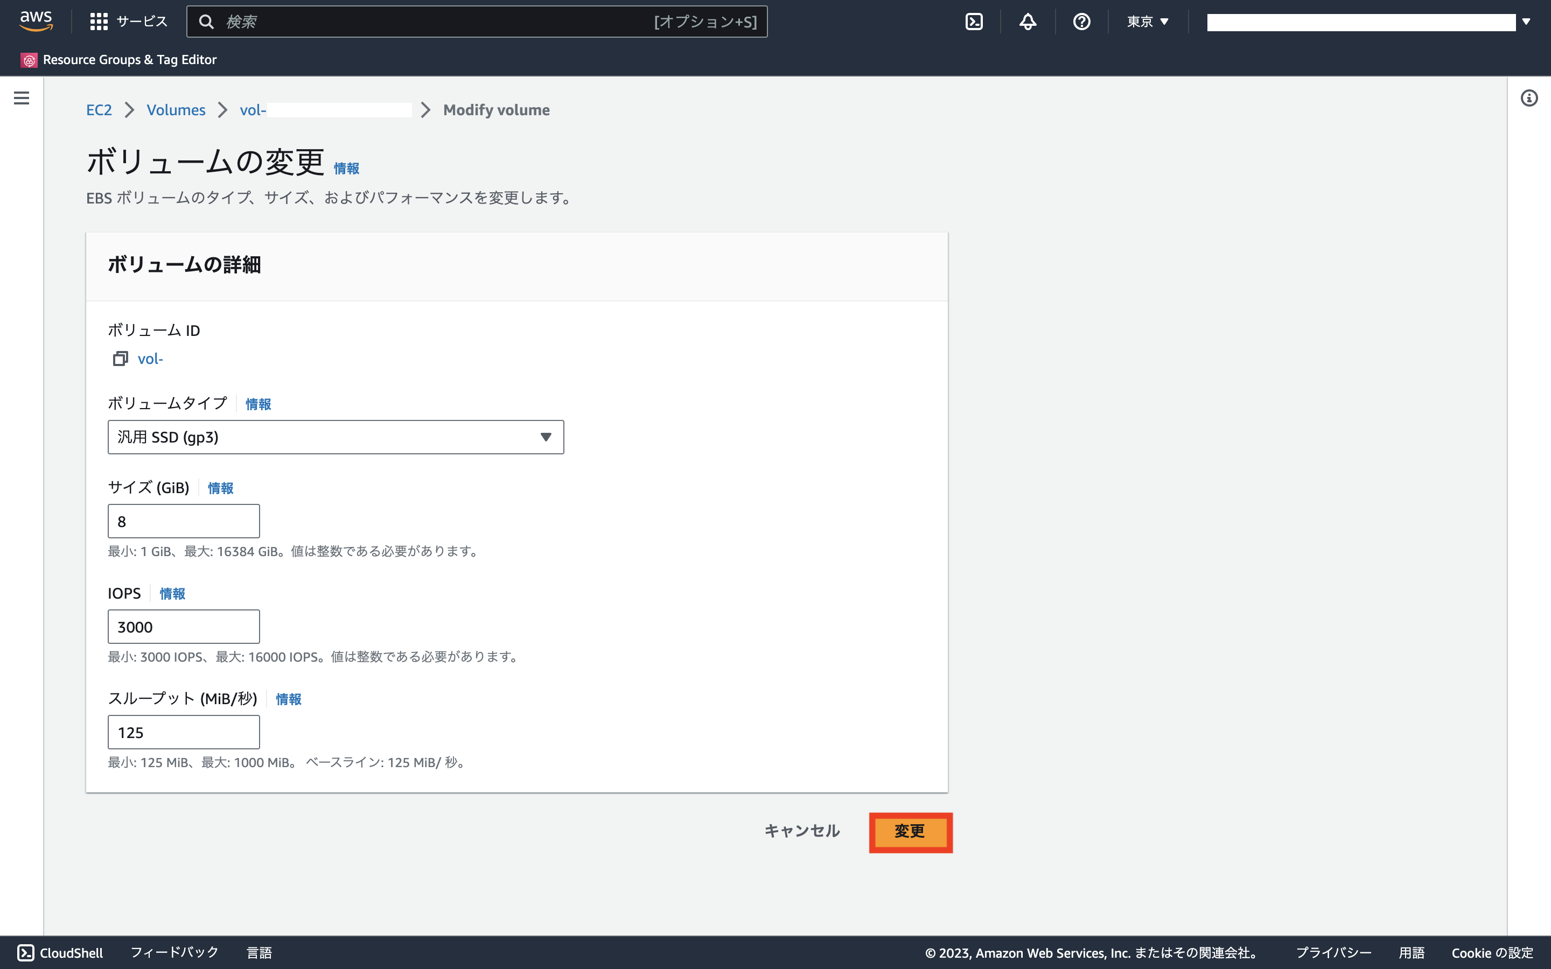The image size is (1551, 969).
Task: Click the AWS home logo
Action: point(36,20)
